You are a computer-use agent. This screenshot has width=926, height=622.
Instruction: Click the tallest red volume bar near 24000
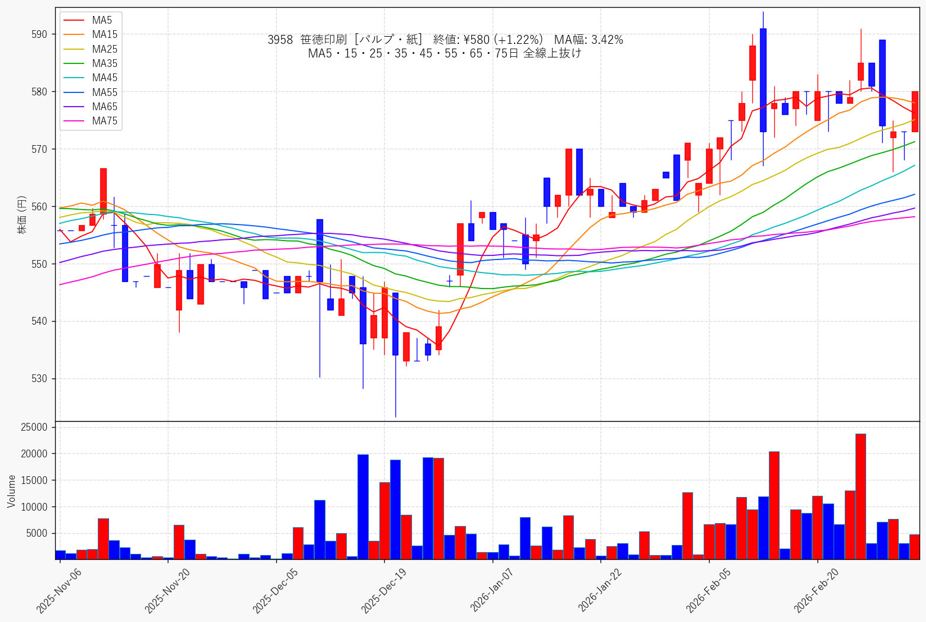[x=860, y=496]
